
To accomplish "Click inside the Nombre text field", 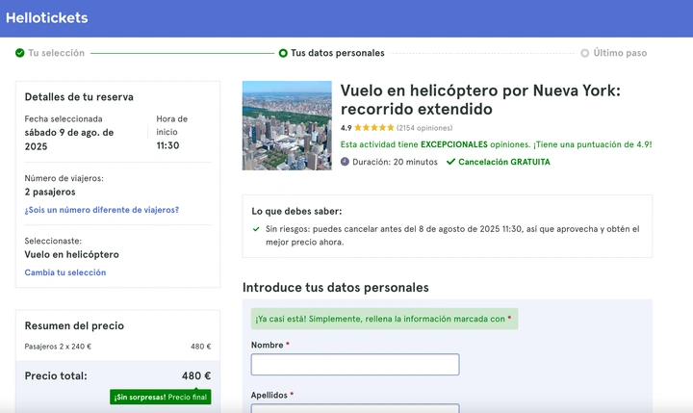I will tap(354, 365).
